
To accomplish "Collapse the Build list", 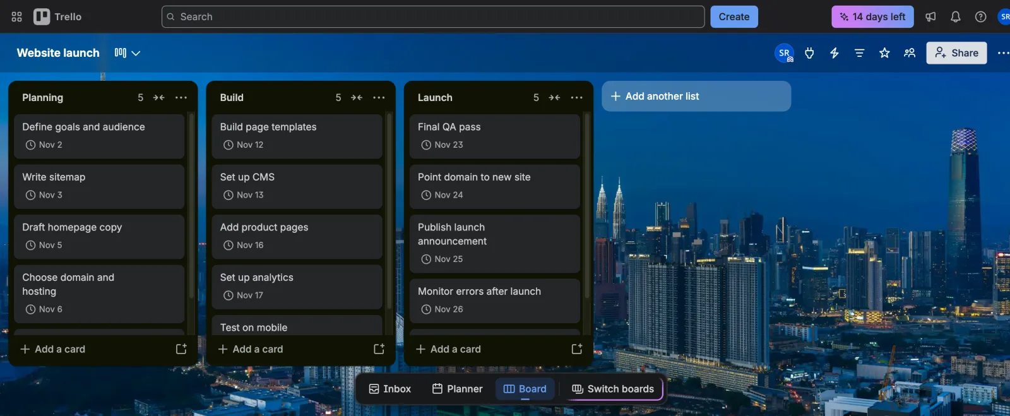I will tap(357, 97).
